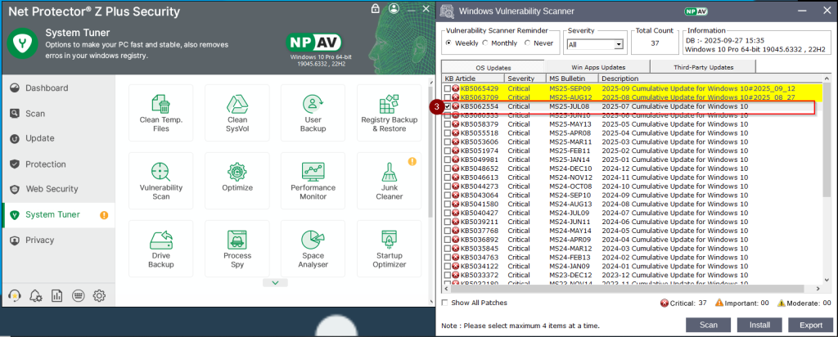Start the Junk Cleaner tool
Viewport: 838px width, 337px height.
point(389,181)
